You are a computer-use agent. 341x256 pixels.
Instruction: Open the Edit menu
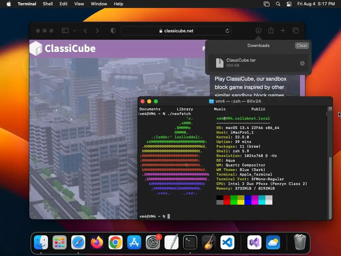[63, 4]
